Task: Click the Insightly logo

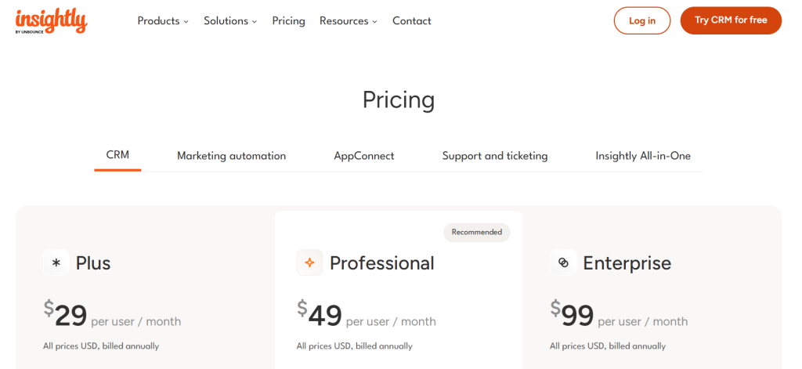Action: point(51,21)
